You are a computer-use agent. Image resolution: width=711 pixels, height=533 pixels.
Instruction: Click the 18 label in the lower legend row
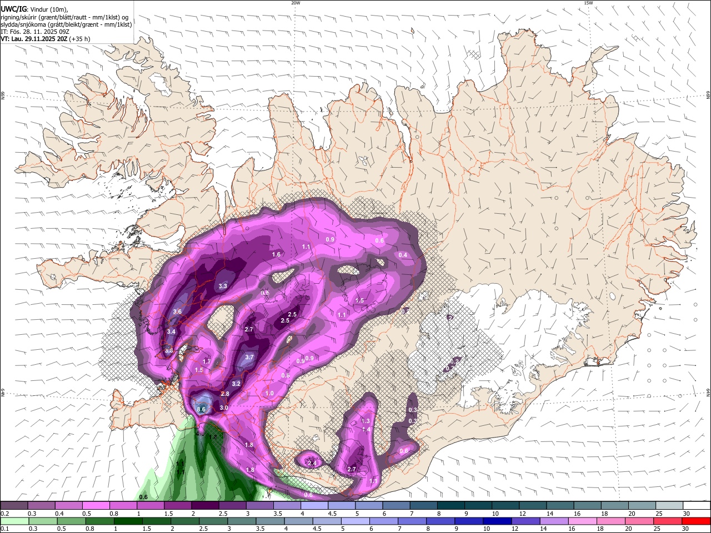click(600, 529)
